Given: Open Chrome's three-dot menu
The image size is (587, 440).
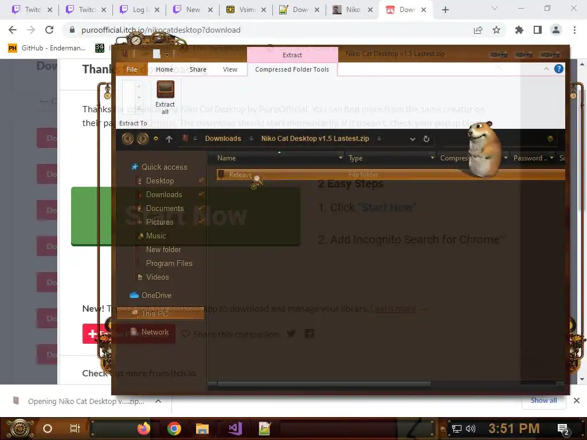Looking at the screenshot, I should coord(574,30).
